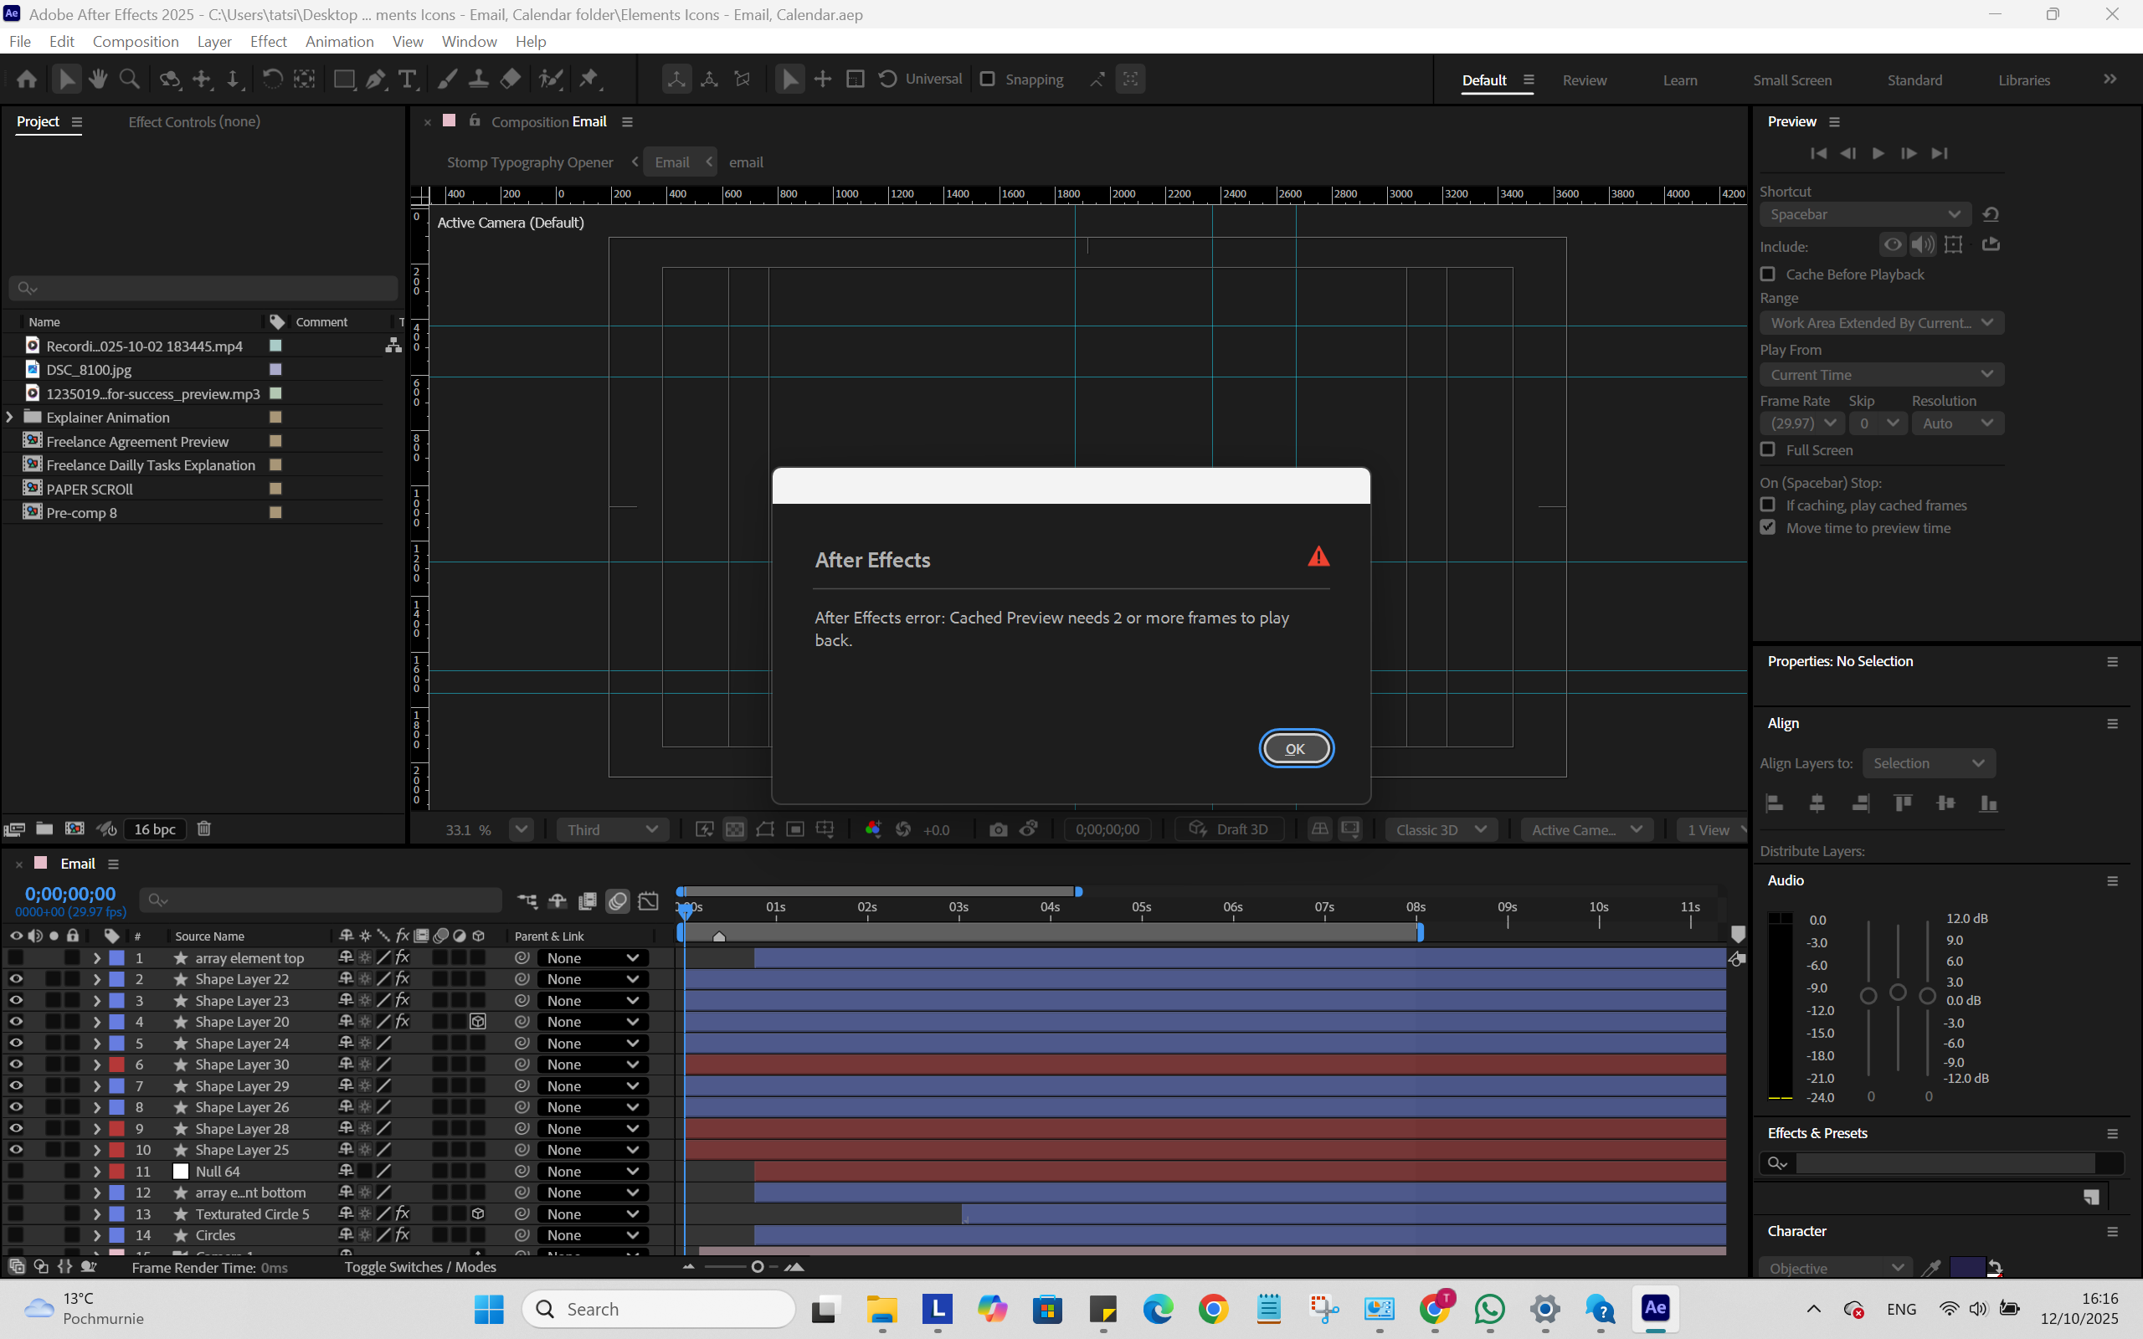Screen dimensions: 2143x1339
Task: Select the Horizontal Type tool
Action: point(408,80)
